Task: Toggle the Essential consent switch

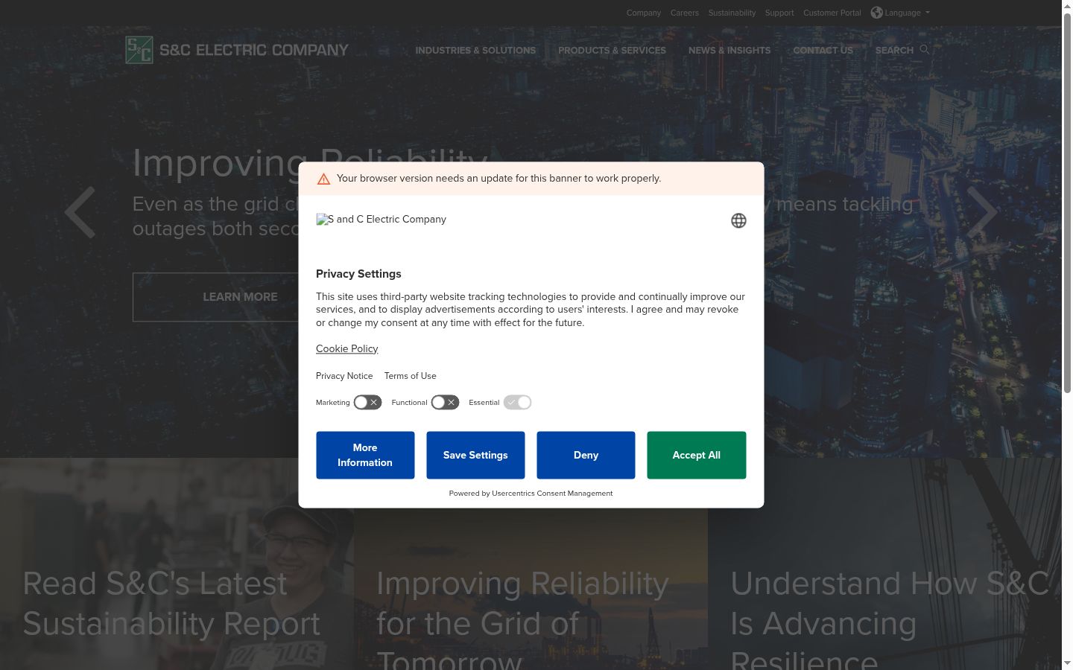Action: [517, 402]
